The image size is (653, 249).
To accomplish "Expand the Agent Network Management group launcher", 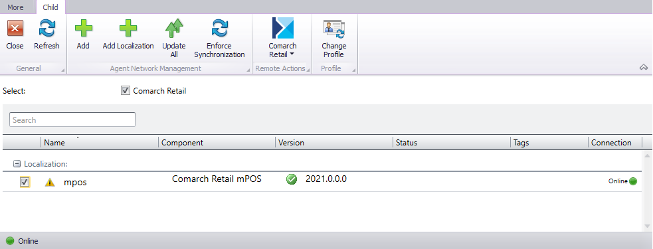I will coord(248,71).
